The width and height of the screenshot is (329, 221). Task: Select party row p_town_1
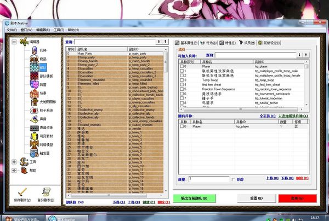click(x=115, y=132)
